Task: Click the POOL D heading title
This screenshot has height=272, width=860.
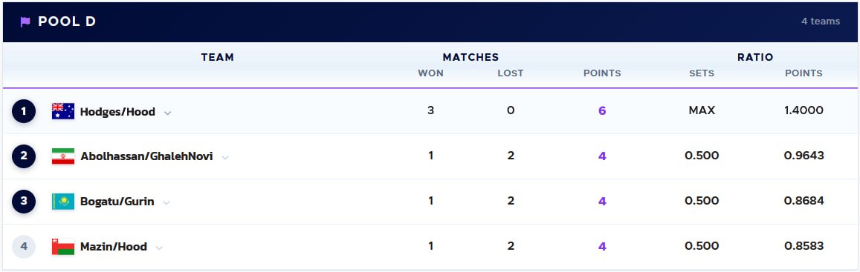Action: click(67, 21)
